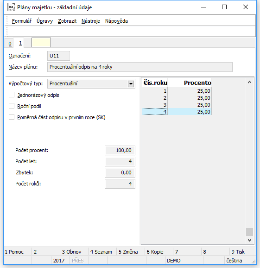
Task: Open the Formulář menu
Action: 22,21
